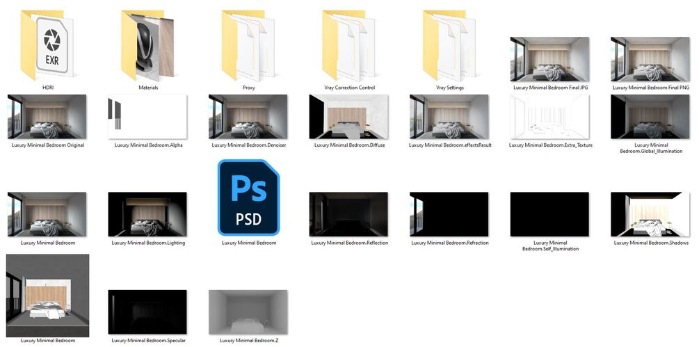Viewport: 699px width, 347px height.
Task: Select the Luxury Minimal Bedroom.effectsResult image
Action: (449, 116)
